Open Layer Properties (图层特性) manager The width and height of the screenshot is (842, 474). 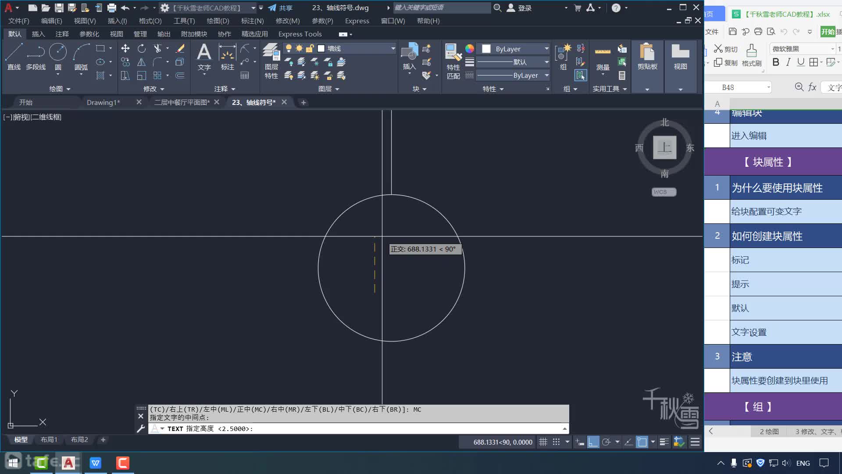pos(271,61)
